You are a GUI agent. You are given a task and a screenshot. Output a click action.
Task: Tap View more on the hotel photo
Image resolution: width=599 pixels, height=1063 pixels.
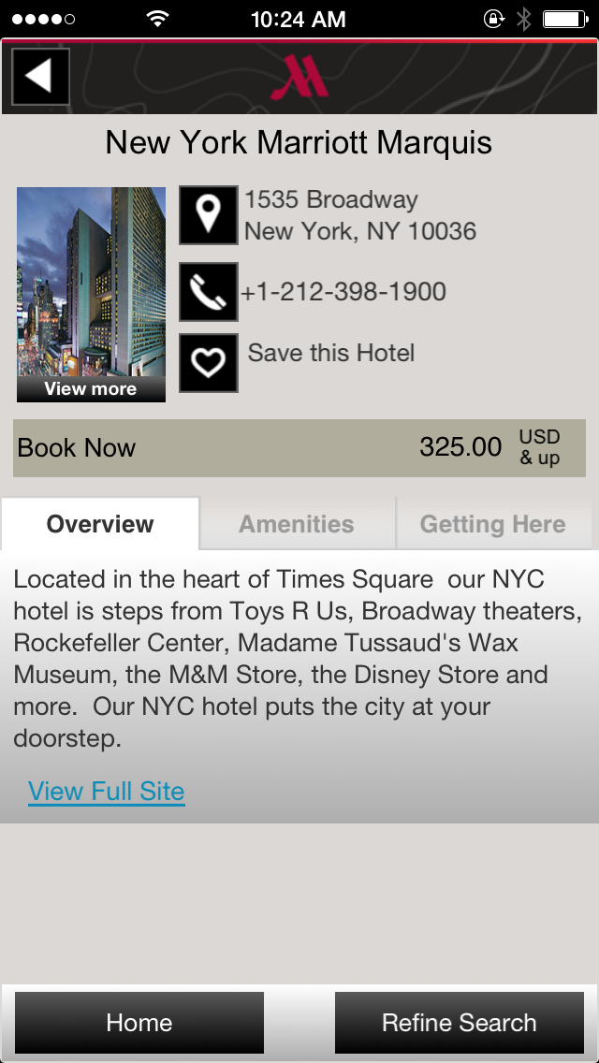click(x=90, y=388)
